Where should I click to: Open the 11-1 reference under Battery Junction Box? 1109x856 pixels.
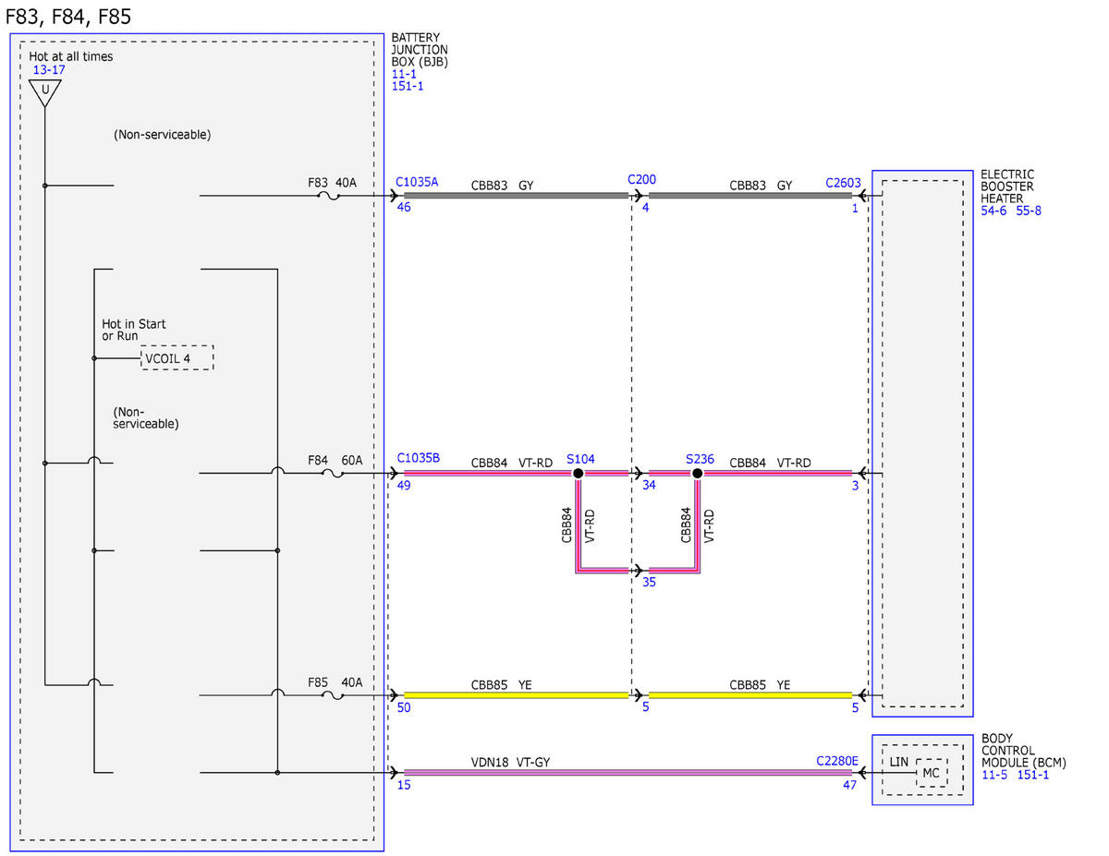[x=404, y=74]
